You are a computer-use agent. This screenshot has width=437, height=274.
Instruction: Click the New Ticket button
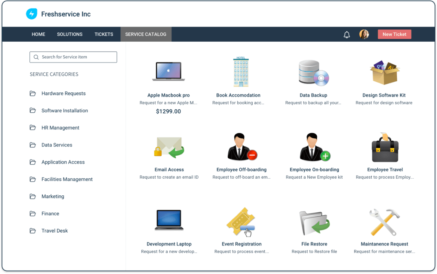tap(394, 34)
